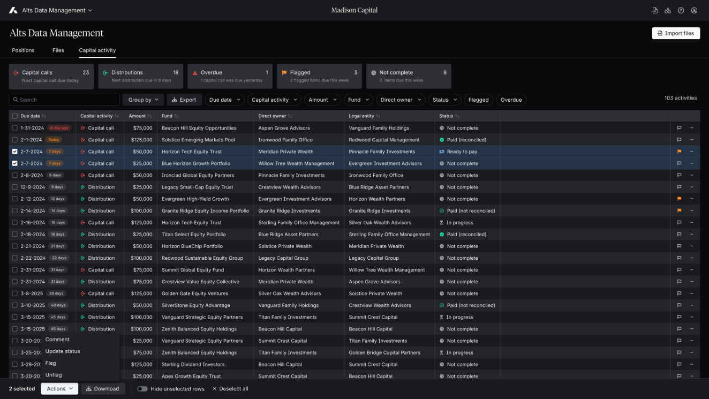Open the user profile icon
The image size is (709, 399).
694,10
